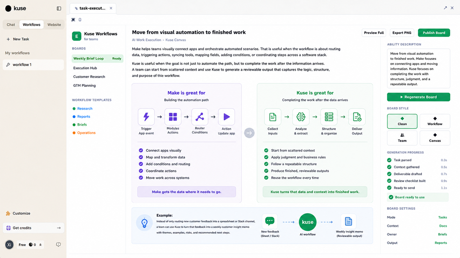Switch to the Workflows tab
The height and width of the screenshot is (258, 460).
tap(32, 25)
